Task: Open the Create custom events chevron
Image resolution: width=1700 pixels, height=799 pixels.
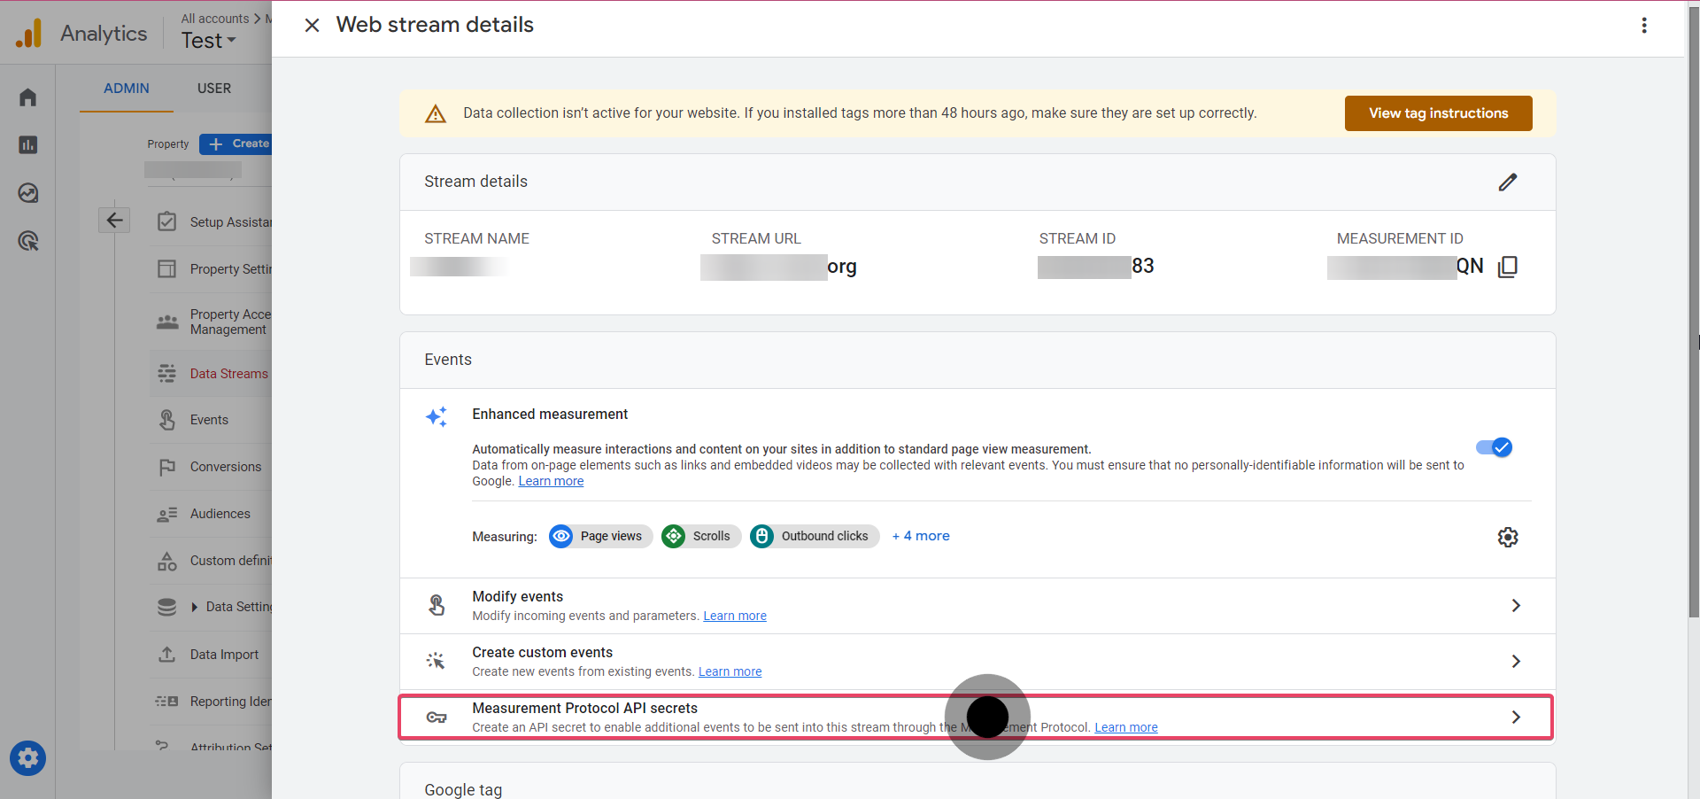Action: pyautogui.click(x=1516, y=662)
